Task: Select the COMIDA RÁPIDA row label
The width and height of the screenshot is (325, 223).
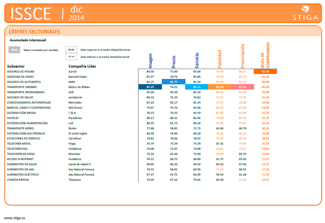Action: coord(18,180)
